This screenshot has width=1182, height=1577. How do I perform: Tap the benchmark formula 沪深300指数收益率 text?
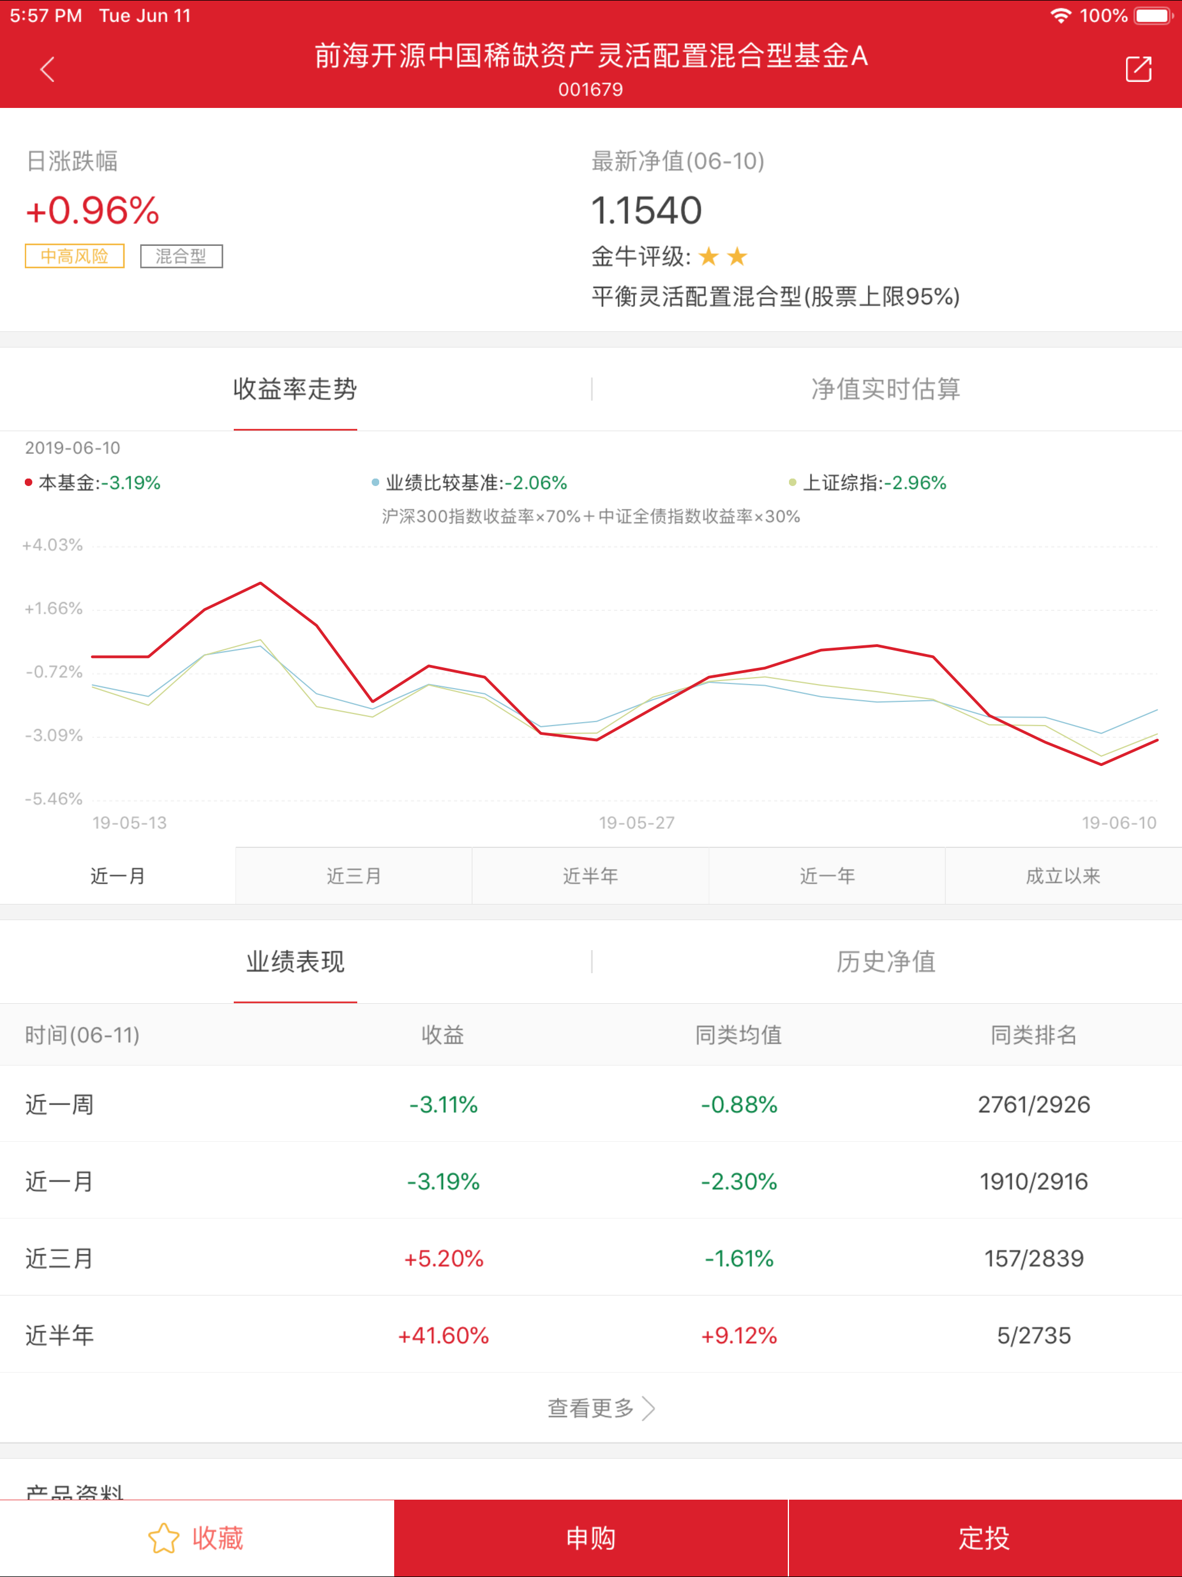point(591,516)
